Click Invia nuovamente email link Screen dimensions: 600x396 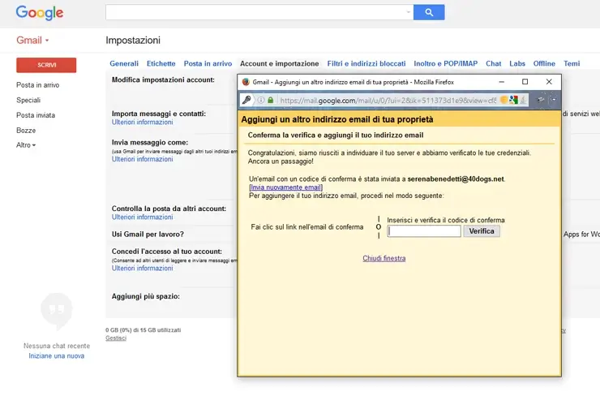[286, 187]
